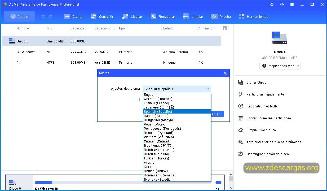327x191 pixels.
Task: Sort by Estado column header
Action: (x=168, y=28)
